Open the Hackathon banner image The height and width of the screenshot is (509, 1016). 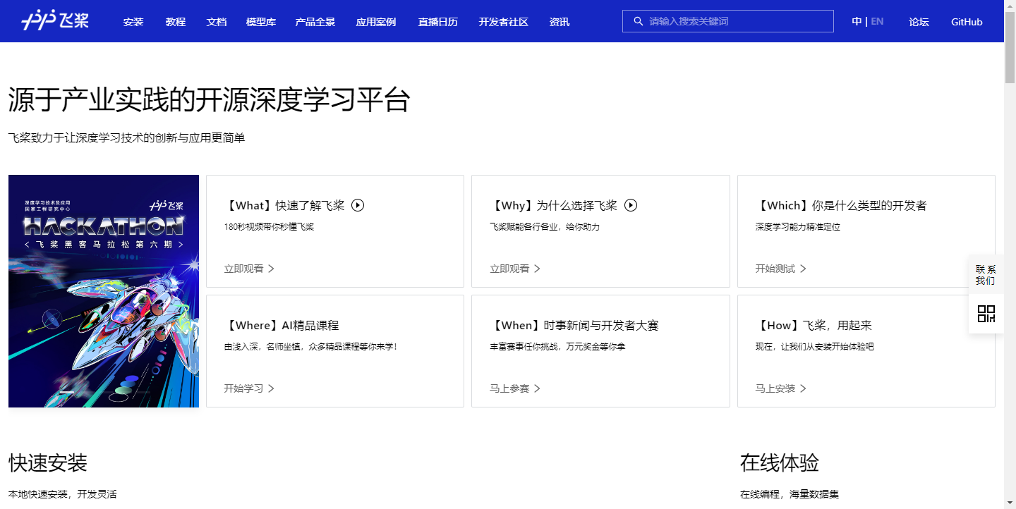click(x=104, y=291)
